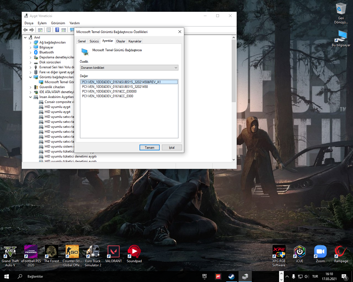This screenshot has height=282, width=353.
Task: Select the Corsair composite device tree item
Action: tap(57, 102)
